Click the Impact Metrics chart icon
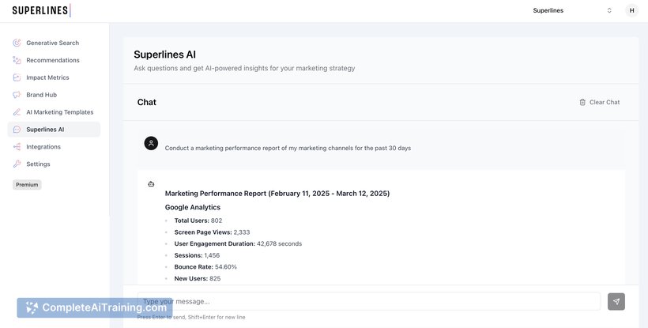Viewport: 648px width, 328px height. [x=17, y=77]
